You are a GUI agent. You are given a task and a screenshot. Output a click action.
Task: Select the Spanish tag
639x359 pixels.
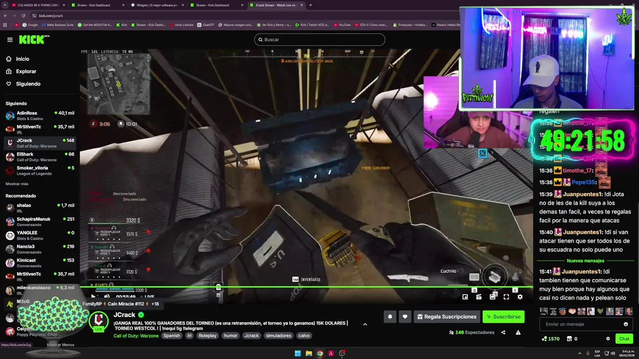pyautogui.click(x=171, y=336)
